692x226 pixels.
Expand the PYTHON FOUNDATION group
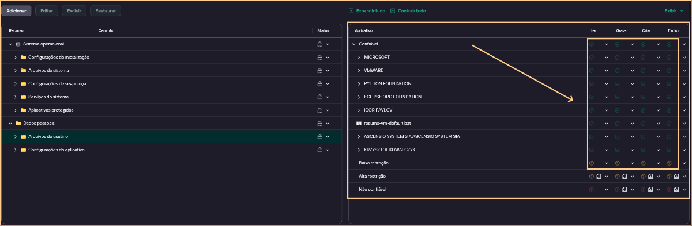359,84
